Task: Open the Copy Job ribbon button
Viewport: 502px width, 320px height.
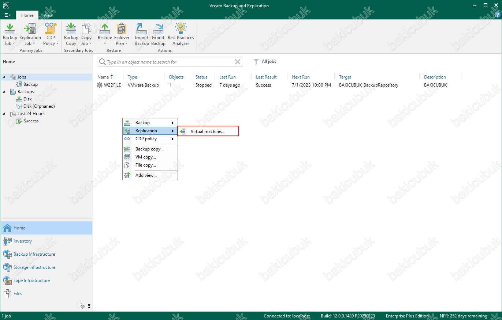Action: click(x=86, y=34)
